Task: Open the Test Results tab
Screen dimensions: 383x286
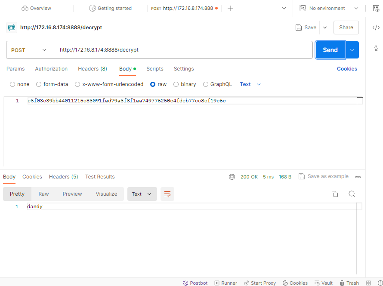Action: coord(100,177)
